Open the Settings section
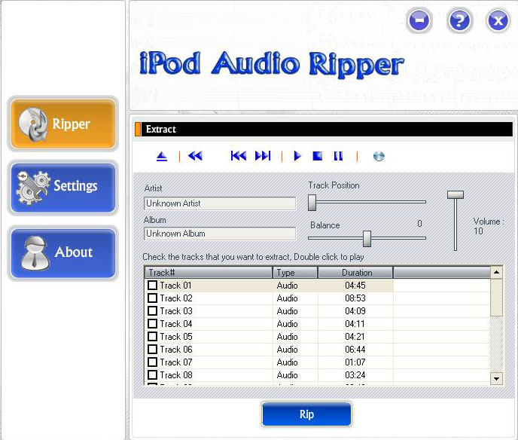 (63, 188)
